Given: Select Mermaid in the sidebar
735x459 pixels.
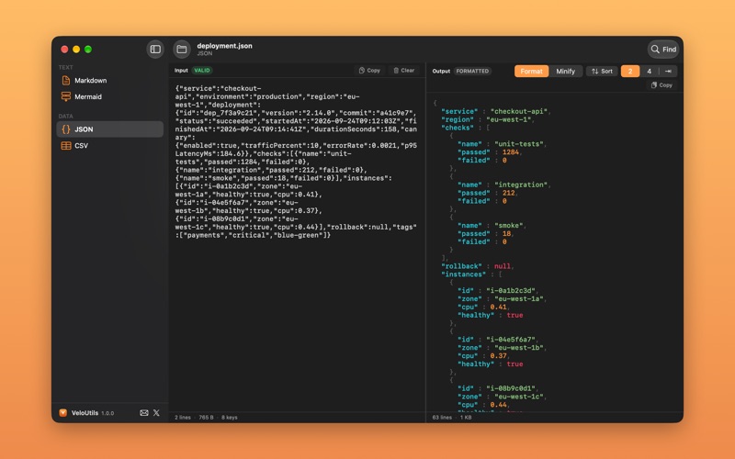Looking at the screenshot, I should pos(109,97).
